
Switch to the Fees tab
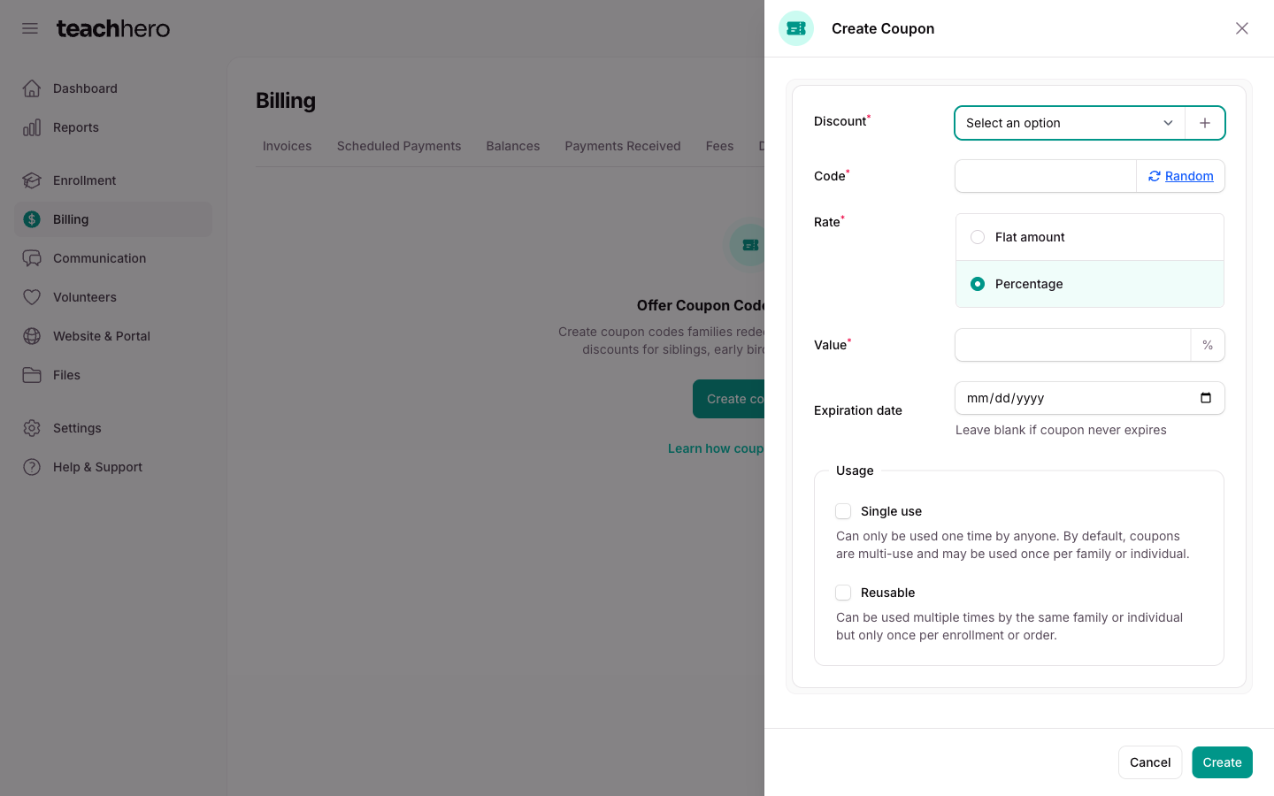720,146
